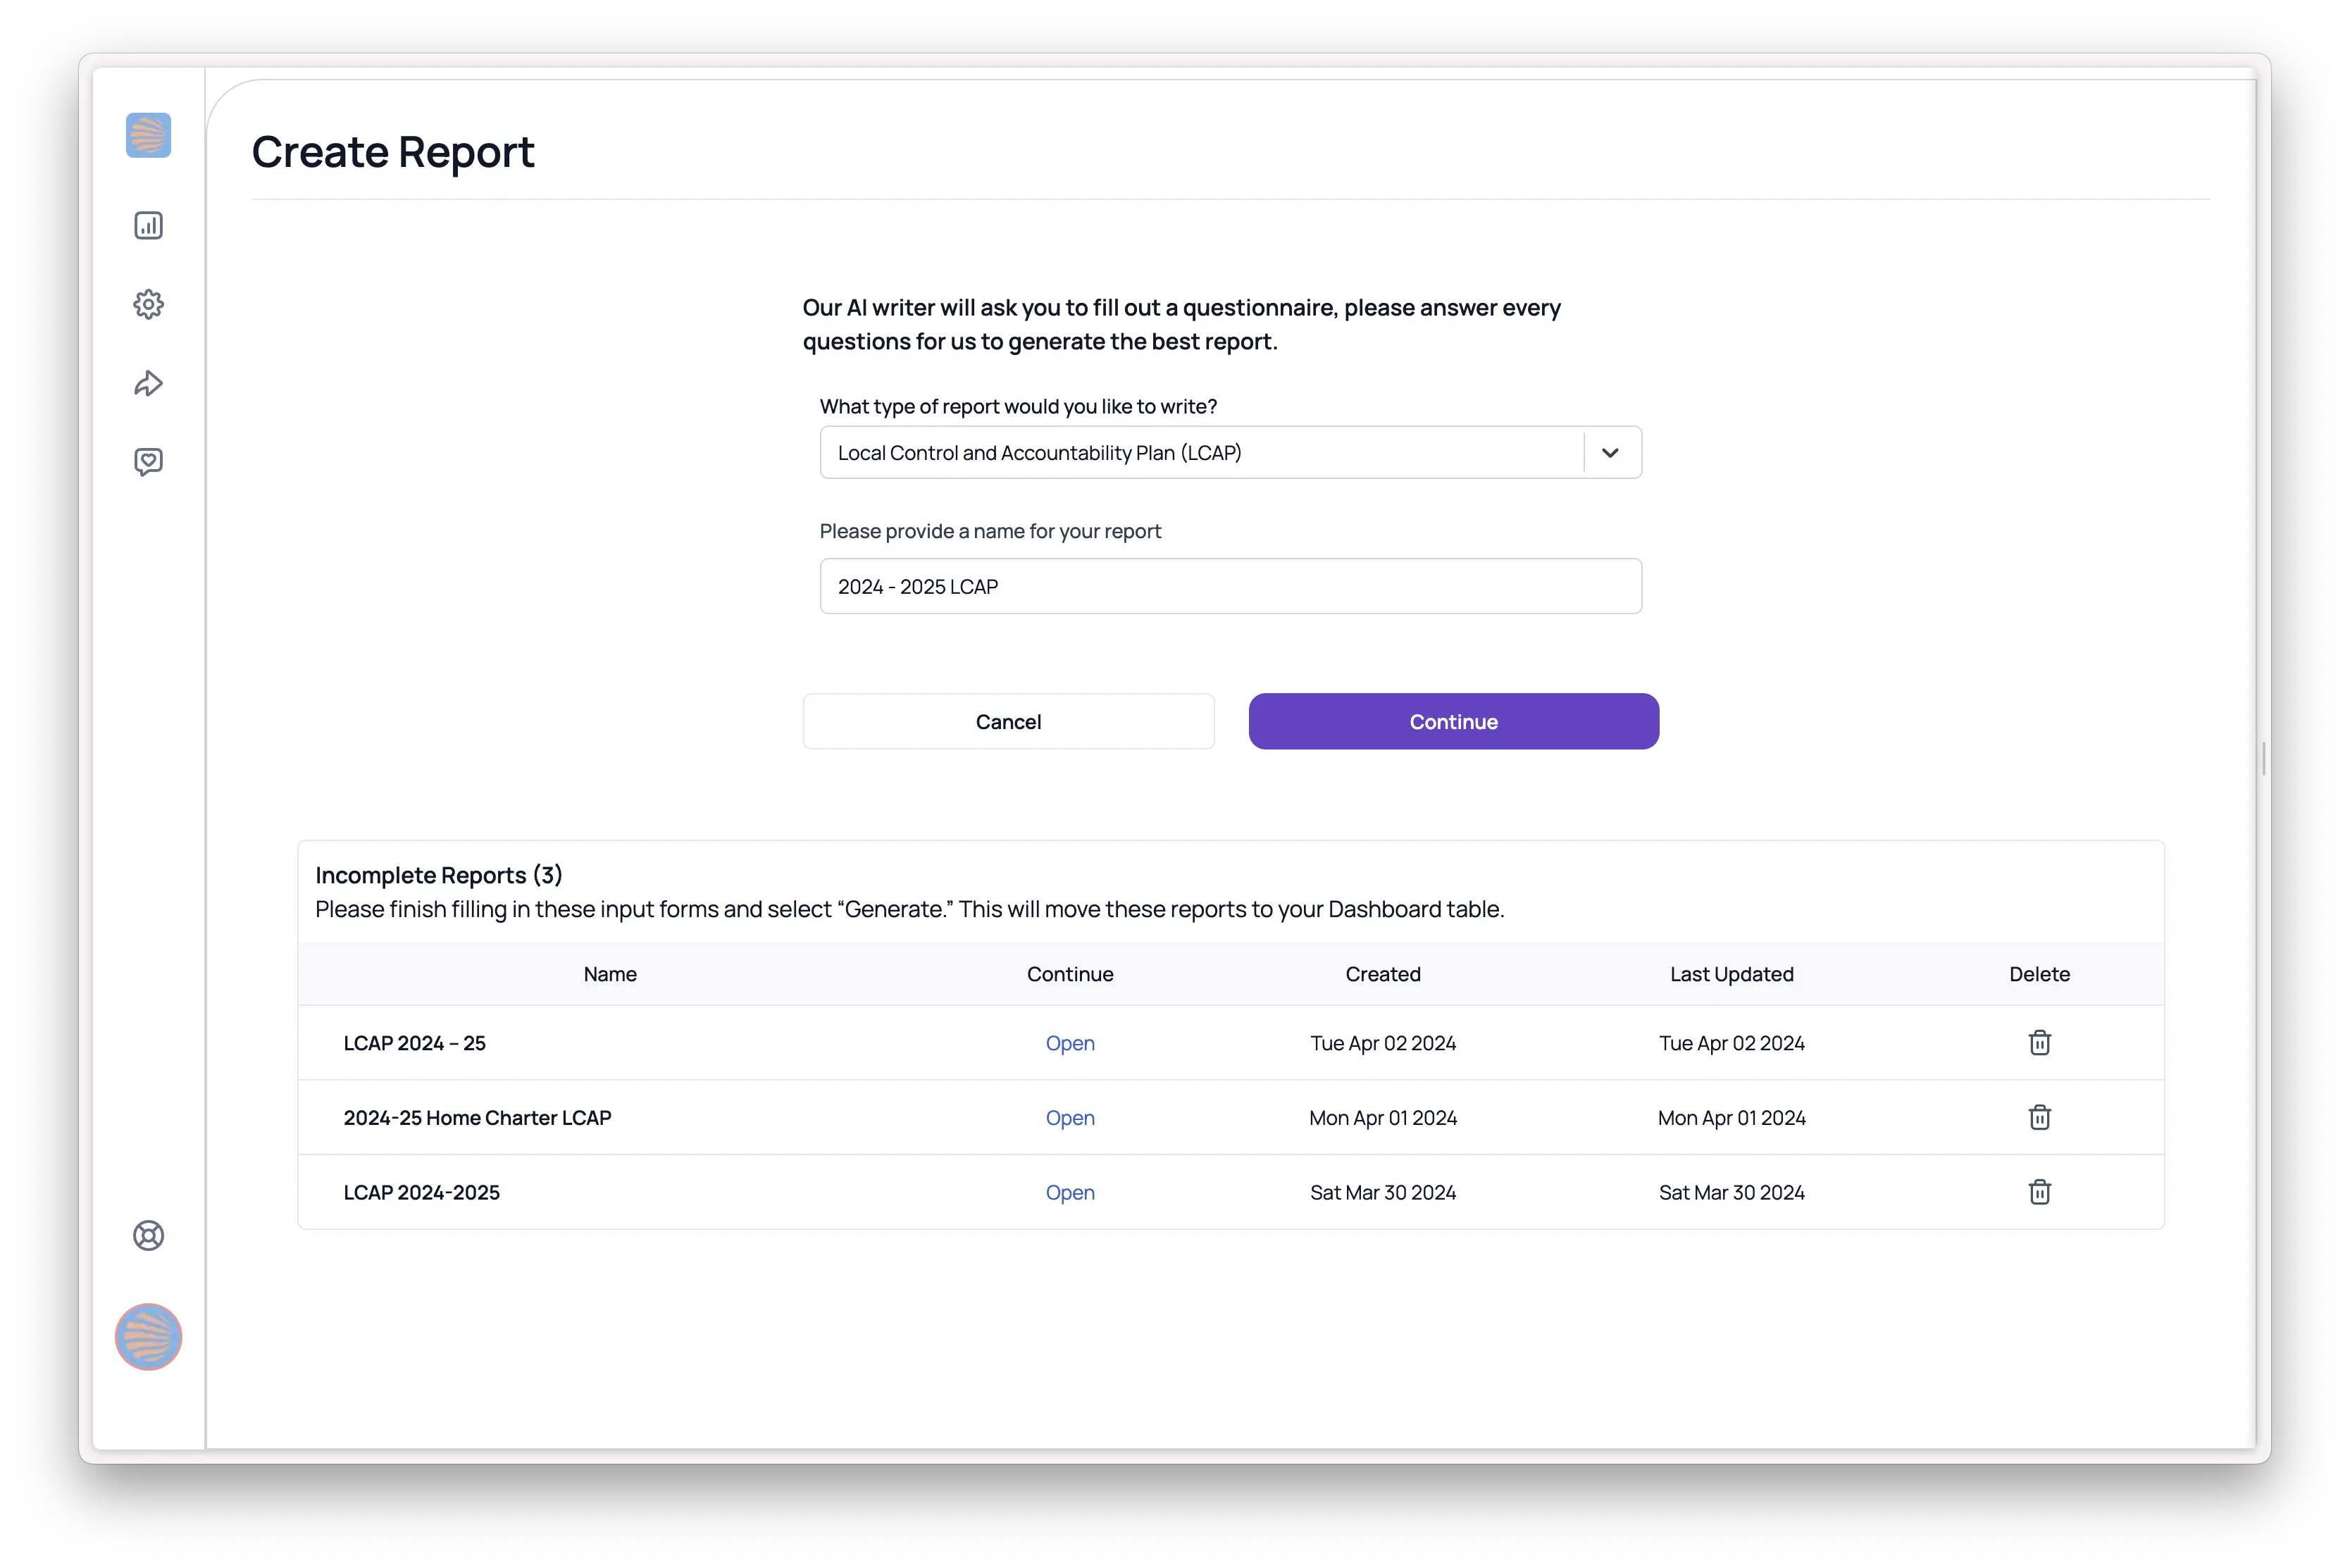The height and width of the screenshot is (1568, 2350).
Task: Select the LCAP 2024-2025 name cell
Action: point(421,1192)
